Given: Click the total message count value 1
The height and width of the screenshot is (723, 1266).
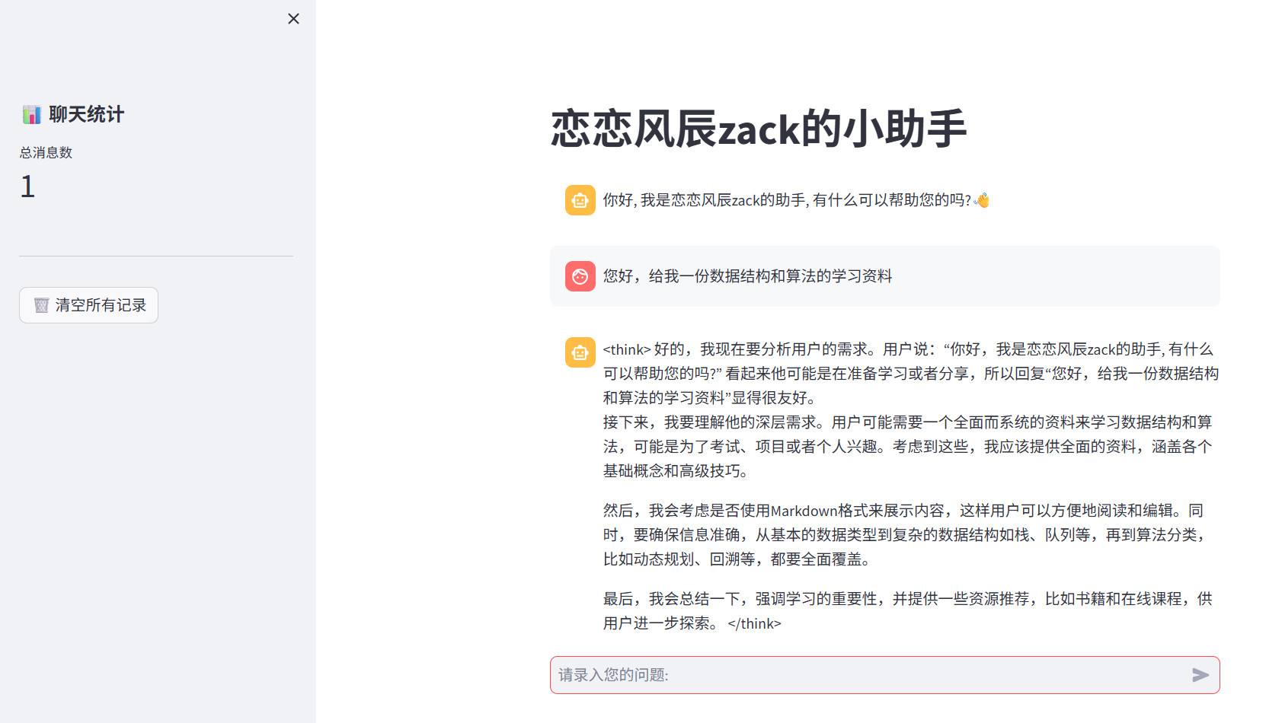Looking at the screenshot, I should (x=27, y=186).
